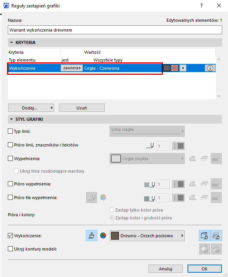Uncheck the Wykończenie override checkbox
The image size is (228, 277).
pyautogui.click(x=10, y=235)
